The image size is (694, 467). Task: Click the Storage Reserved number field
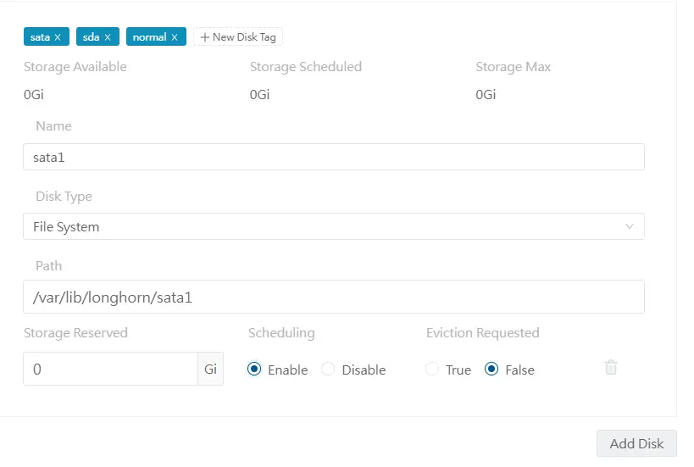110,370
